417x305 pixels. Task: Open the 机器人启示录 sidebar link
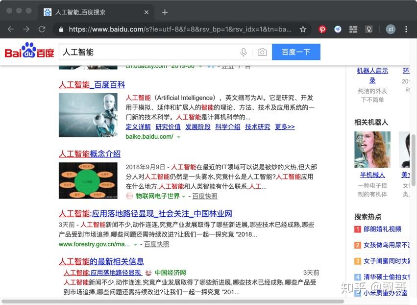[372, 76]
